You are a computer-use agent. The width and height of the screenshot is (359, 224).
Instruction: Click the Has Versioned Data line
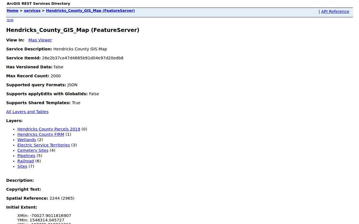point(35,67)
